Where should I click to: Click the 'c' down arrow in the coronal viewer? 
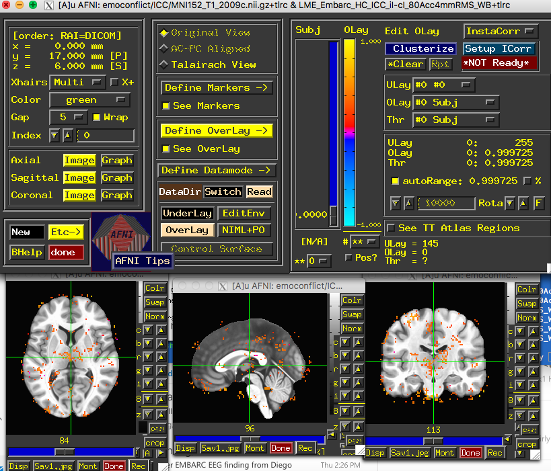click(x=520, y=331)
